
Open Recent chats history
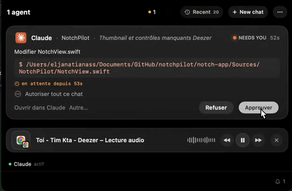tap(201, 12)
